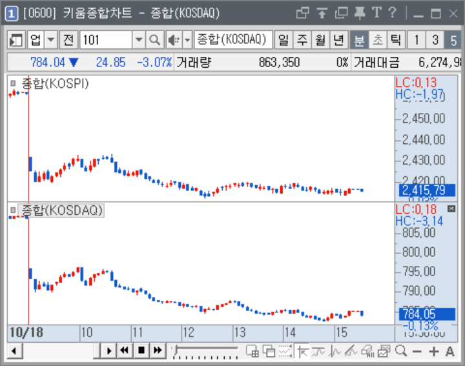The width and height of the screenshot is (465, 366).
Task: Click the A auto-fit icon
Action: click(x=450, y=352)
